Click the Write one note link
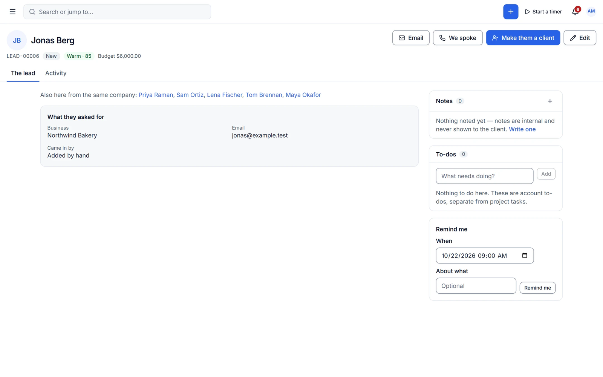The width and height of the screenshot is (603, 377). 522,129
